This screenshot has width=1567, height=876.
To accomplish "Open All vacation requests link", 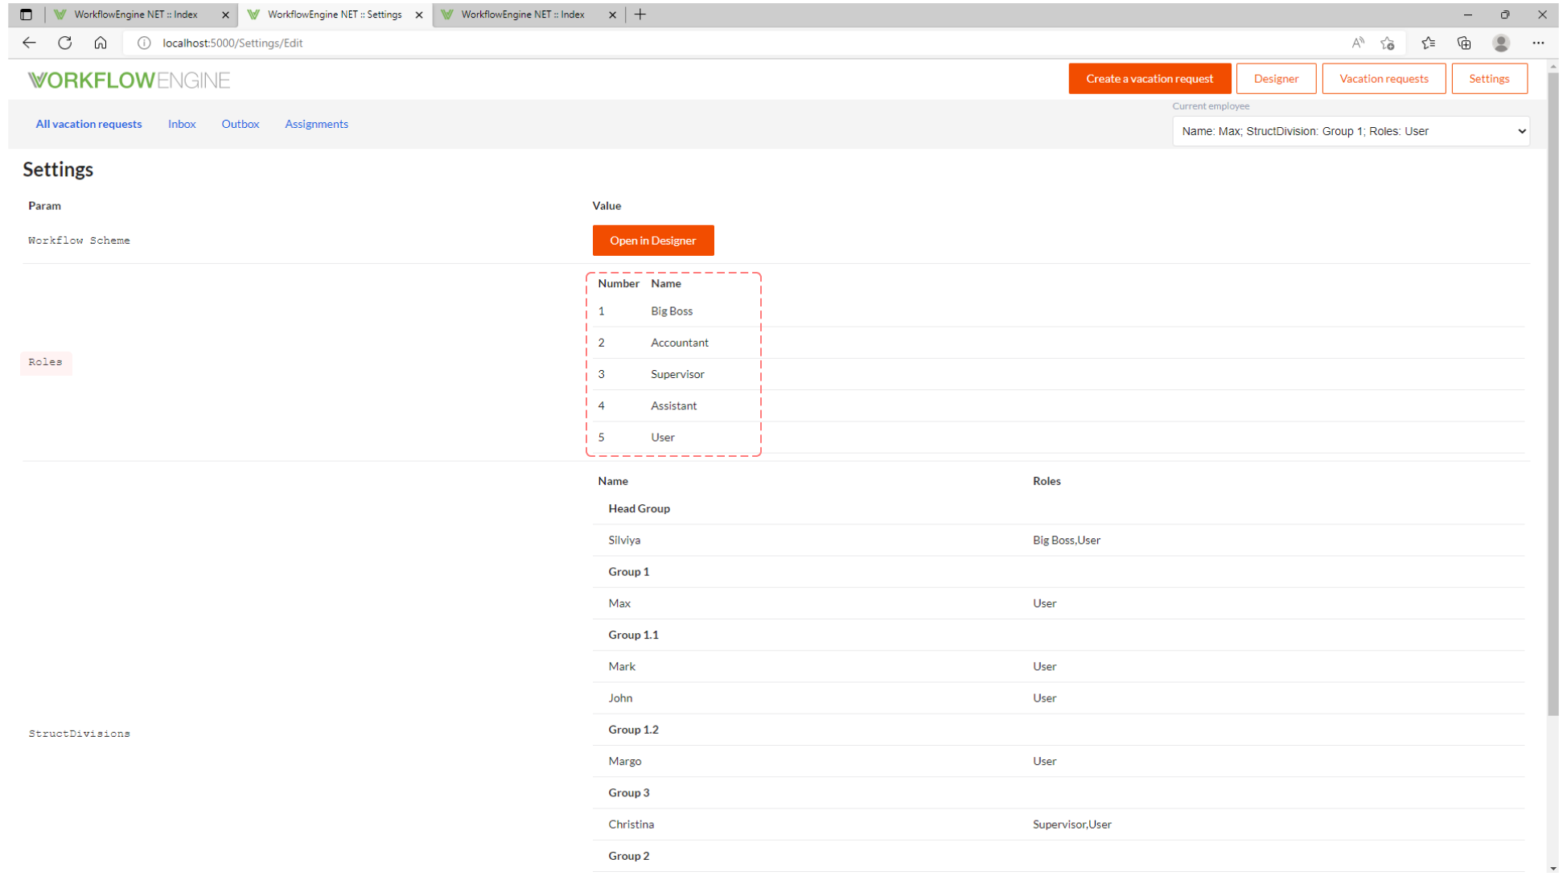I will point(88,124).
